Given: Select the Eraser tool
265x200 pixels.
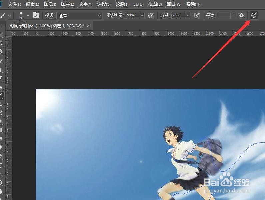Looking at the screenshot, I should click(x=1, y=122).
